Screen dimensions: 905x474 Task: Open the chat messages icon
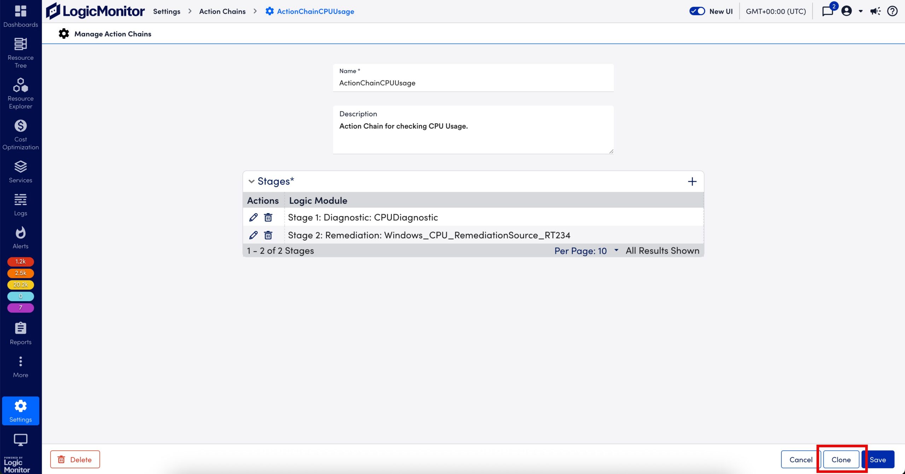[x=828, y=11]
